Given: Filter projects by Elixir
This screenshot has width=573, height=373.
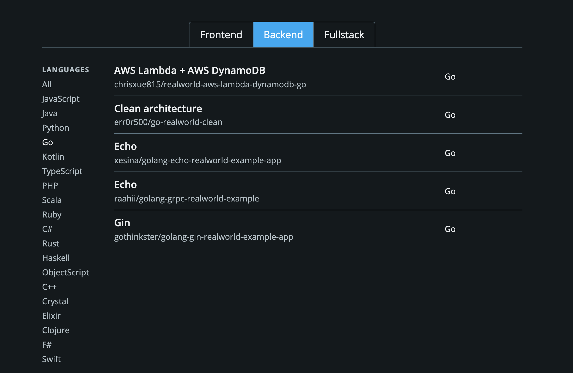Looking at the screenshot, I should point(51,316).
